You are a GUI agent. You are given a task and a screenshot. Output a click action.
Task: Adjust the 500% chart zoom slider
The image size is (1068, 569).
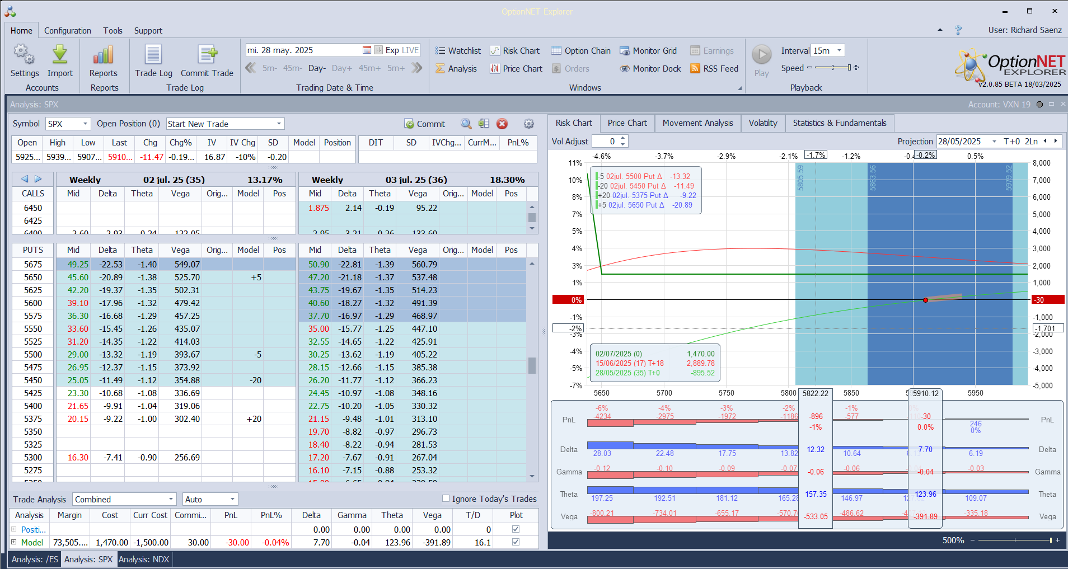pos(1015,540)
